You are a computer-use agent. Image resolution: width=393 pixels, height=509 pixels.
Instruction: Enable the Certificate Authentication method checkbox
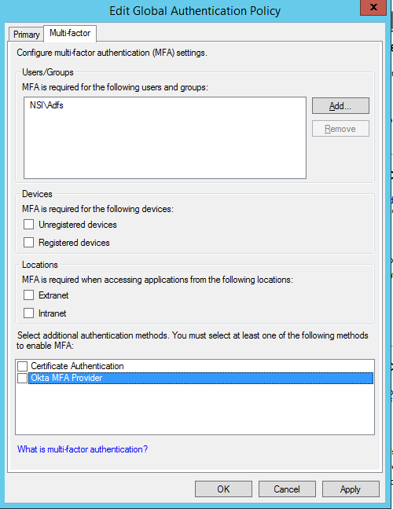pos(23,366)
